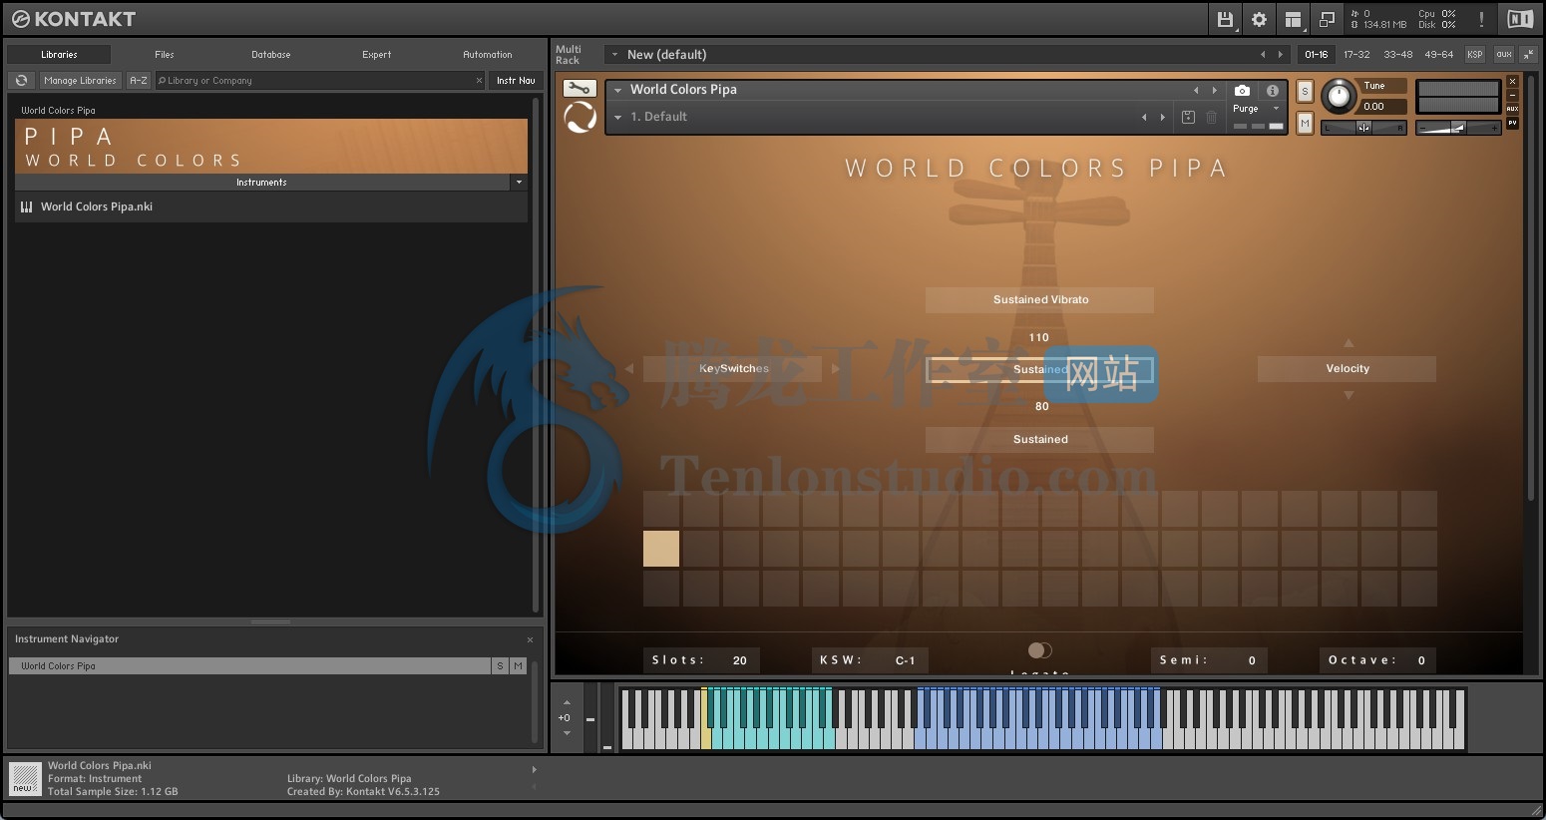Mute the World Colors Pipa instrument
Viewport: 1546px width, 820px height.
pyautogui.click(x=1305, y=123)
